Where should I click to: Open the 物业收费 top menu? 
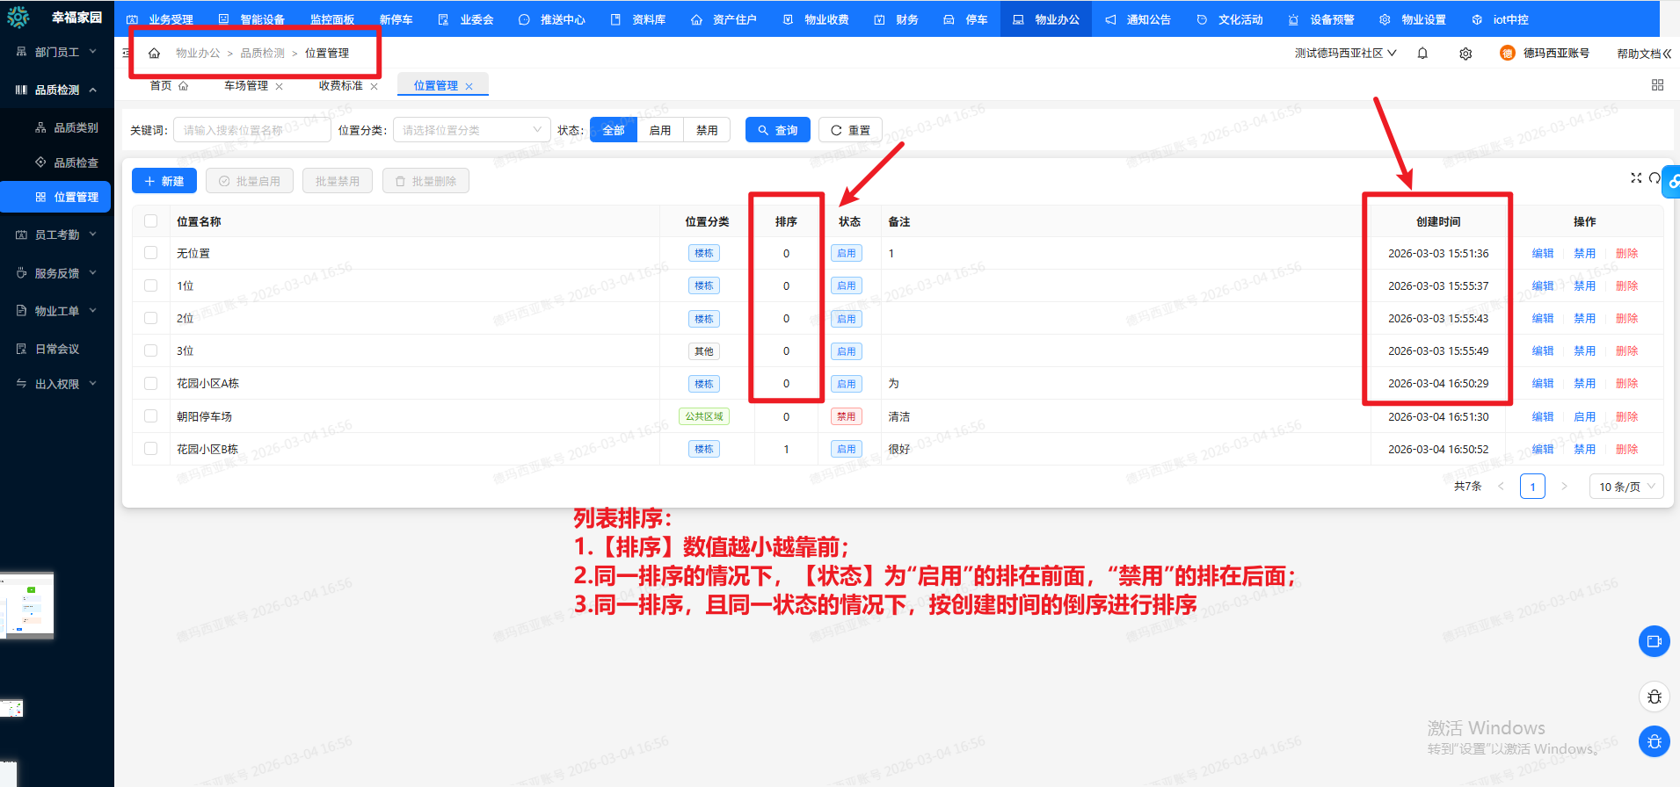pyautogui.click(x=816, y=19)
